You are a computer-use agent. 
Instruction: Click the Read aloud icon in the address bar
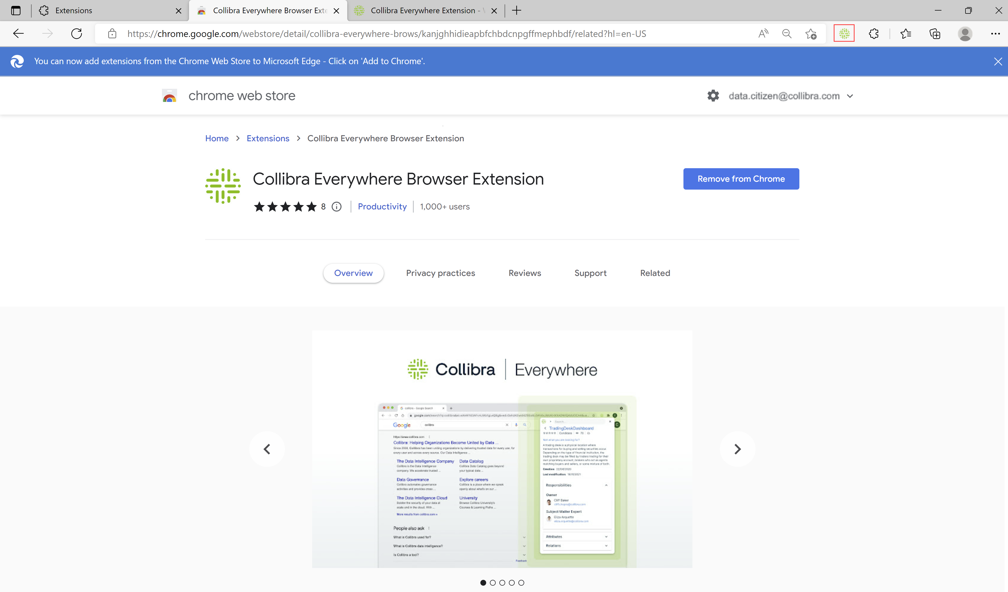(x=763, y=34)
